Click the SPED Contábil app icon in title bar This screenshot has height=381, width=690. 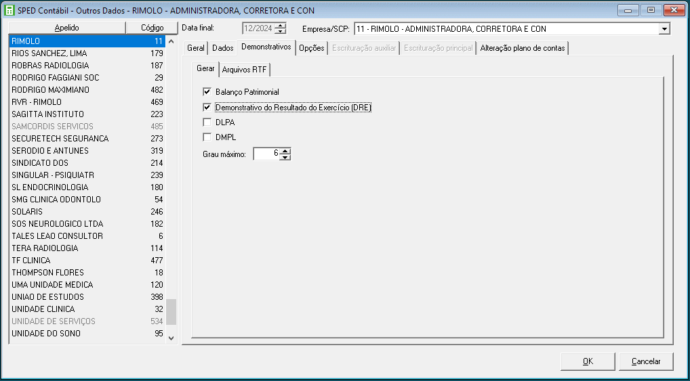[x=9, y=11]
